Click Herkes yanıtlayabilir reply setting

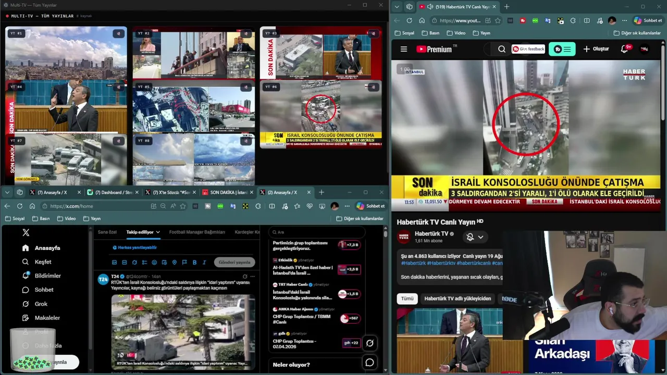134,247
